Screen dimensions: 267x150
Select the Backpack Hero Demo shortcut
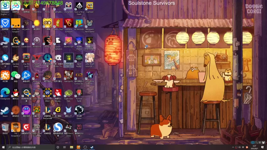coord(89,26)
